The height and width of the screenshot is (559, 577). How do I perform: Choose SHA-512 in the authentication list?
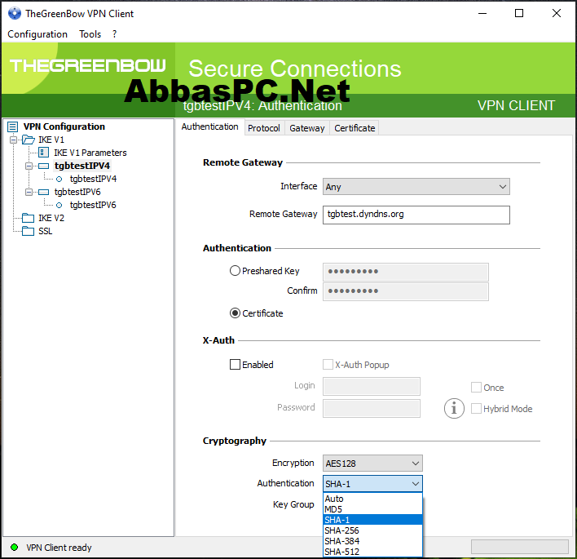pyautogui.click(x=372, y=552)
